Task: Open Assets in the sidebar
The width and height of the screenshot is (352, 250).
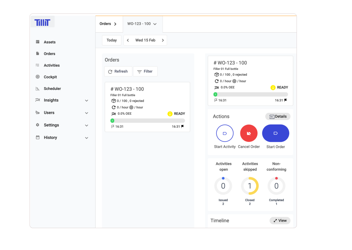Action: [50, 42]
